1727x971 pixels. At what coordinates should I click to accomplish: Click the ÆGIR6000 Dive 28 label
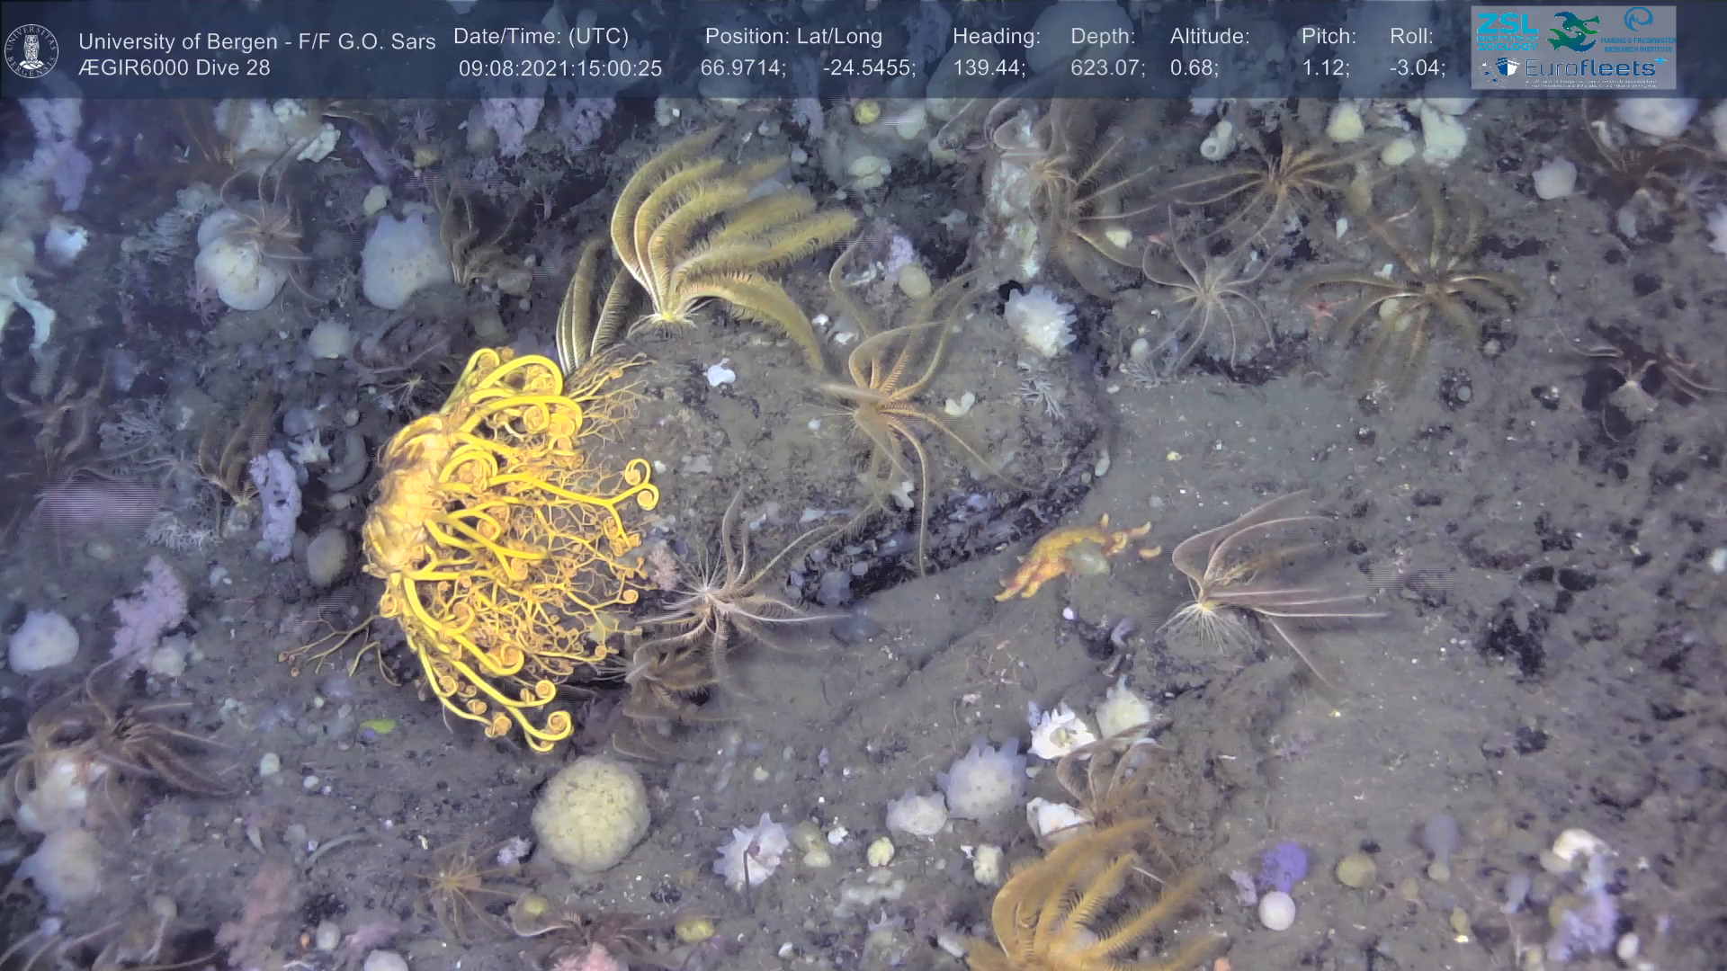(174, 67)
